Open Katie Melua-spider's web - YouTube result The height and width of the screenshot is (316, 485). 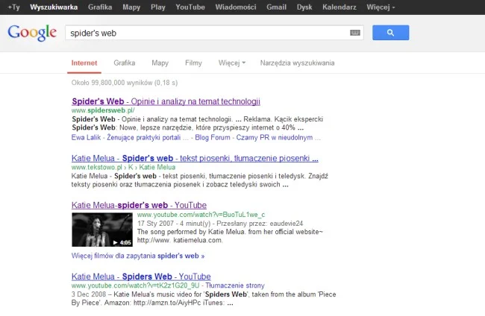click(139, 205)
